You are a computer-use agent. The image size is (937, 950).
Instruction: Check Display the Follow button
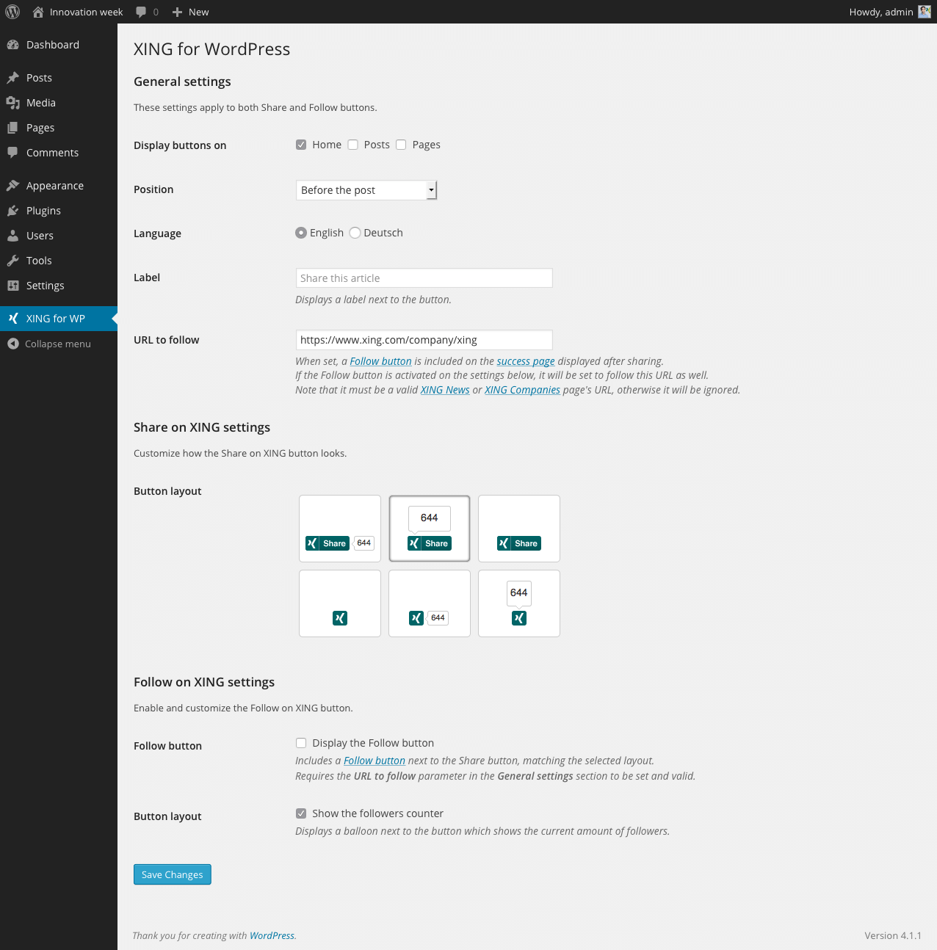(x=301, y=743)
